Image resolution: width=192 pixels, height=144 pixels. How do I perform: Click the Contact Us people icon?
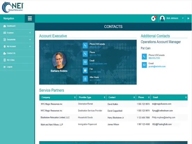pyautogui.click(x=5, y=53)
